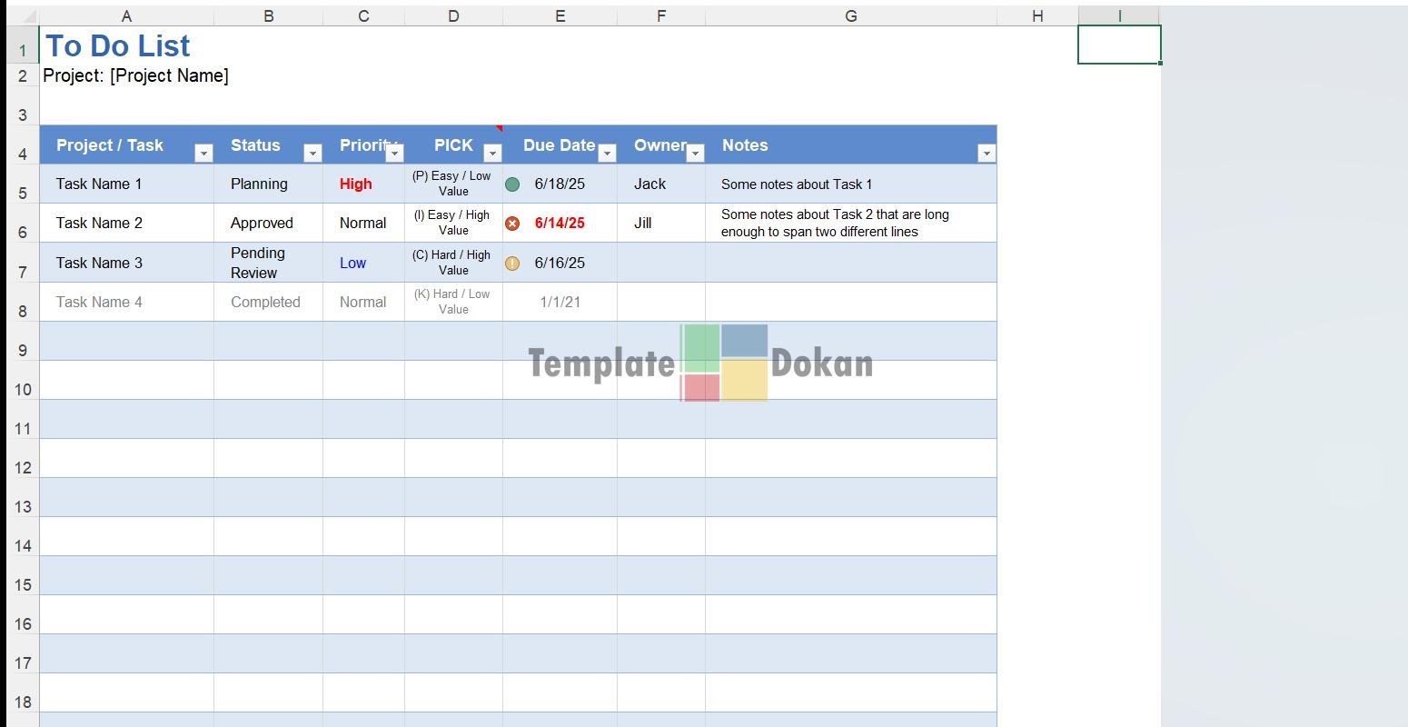Select the red High priority cell
1408x727 pixels.
tap(356, 184)
